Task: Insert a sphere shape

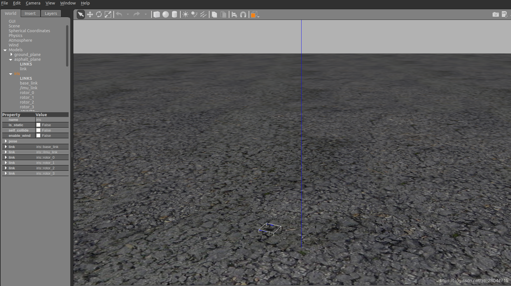Action: pyautogui.click(x=165, y=15)
